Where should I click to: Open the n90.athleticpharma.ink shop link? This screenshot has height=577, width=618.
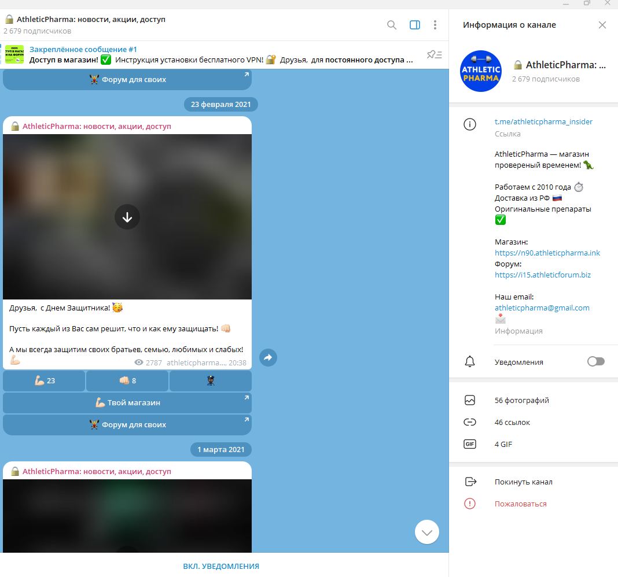coord(547,253)
